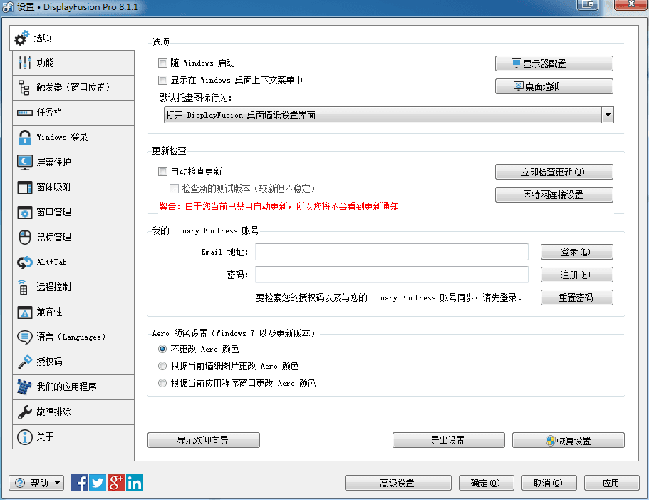Click DisplayFusion title bar app icon
The height and width of the screenshot is (500, 649).
[x=8, y=6]
